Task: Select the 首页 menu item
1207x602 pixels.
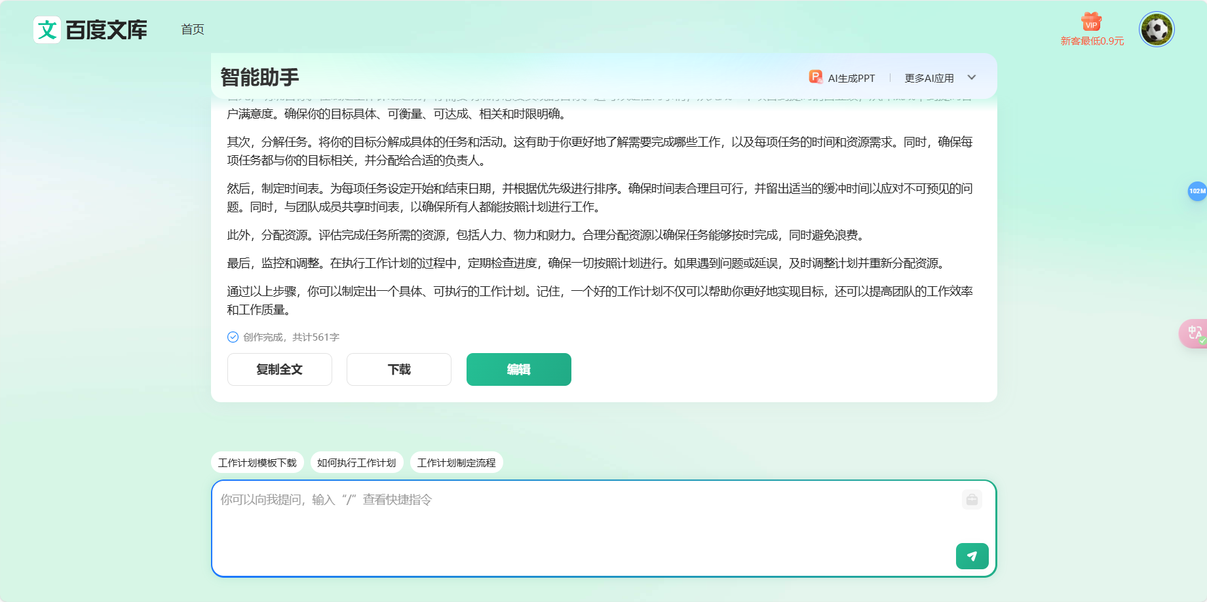Action: 191,29
